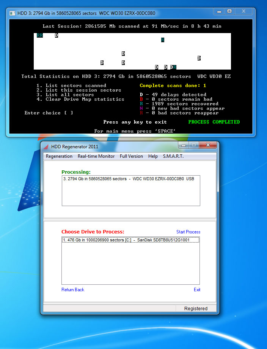Click '1. List sectors scanned' option

pos(71,86)
